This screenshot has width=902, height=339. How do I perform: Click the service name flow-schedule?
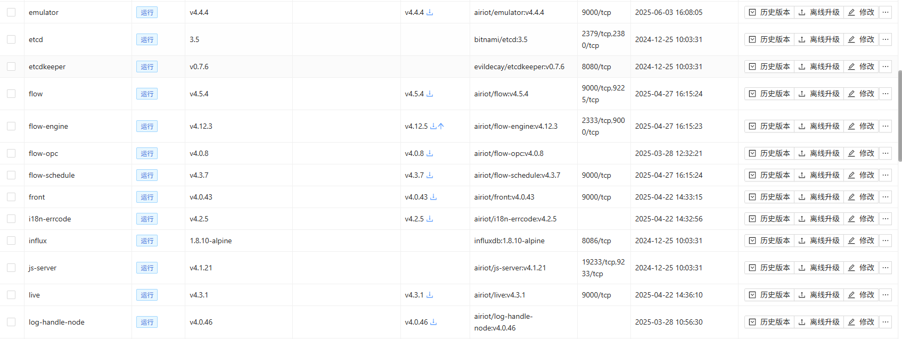(52, 175)
